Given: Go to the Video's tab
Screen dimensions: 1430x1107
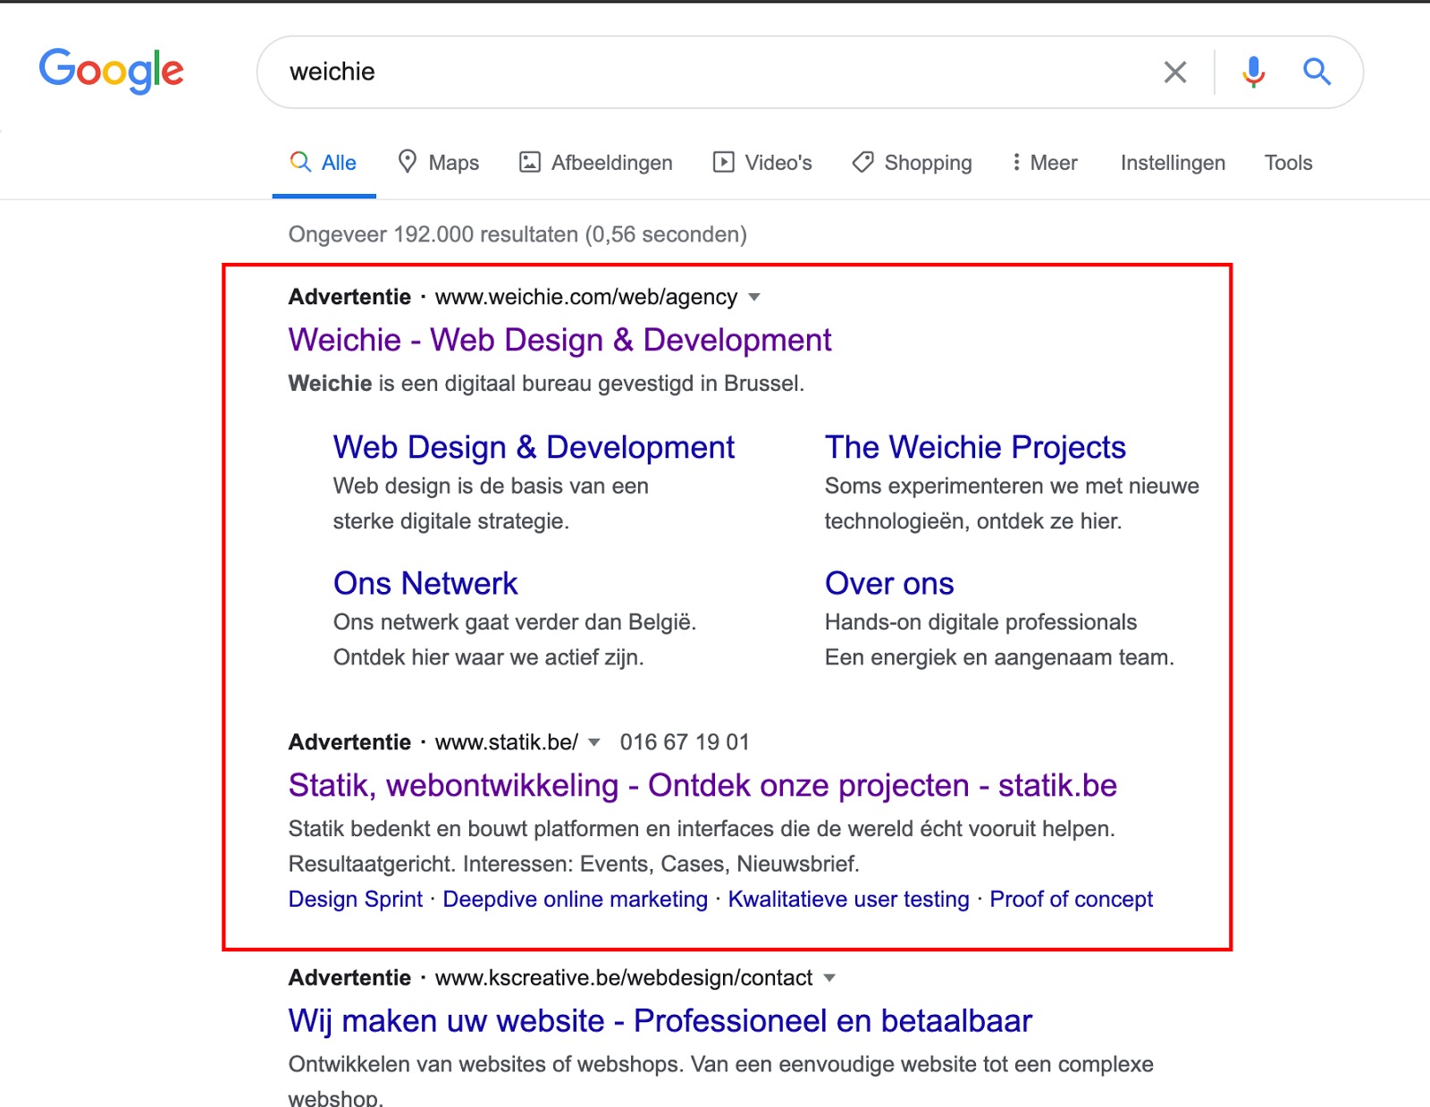Looking at the screenshot, I should (x=762, y=163).
